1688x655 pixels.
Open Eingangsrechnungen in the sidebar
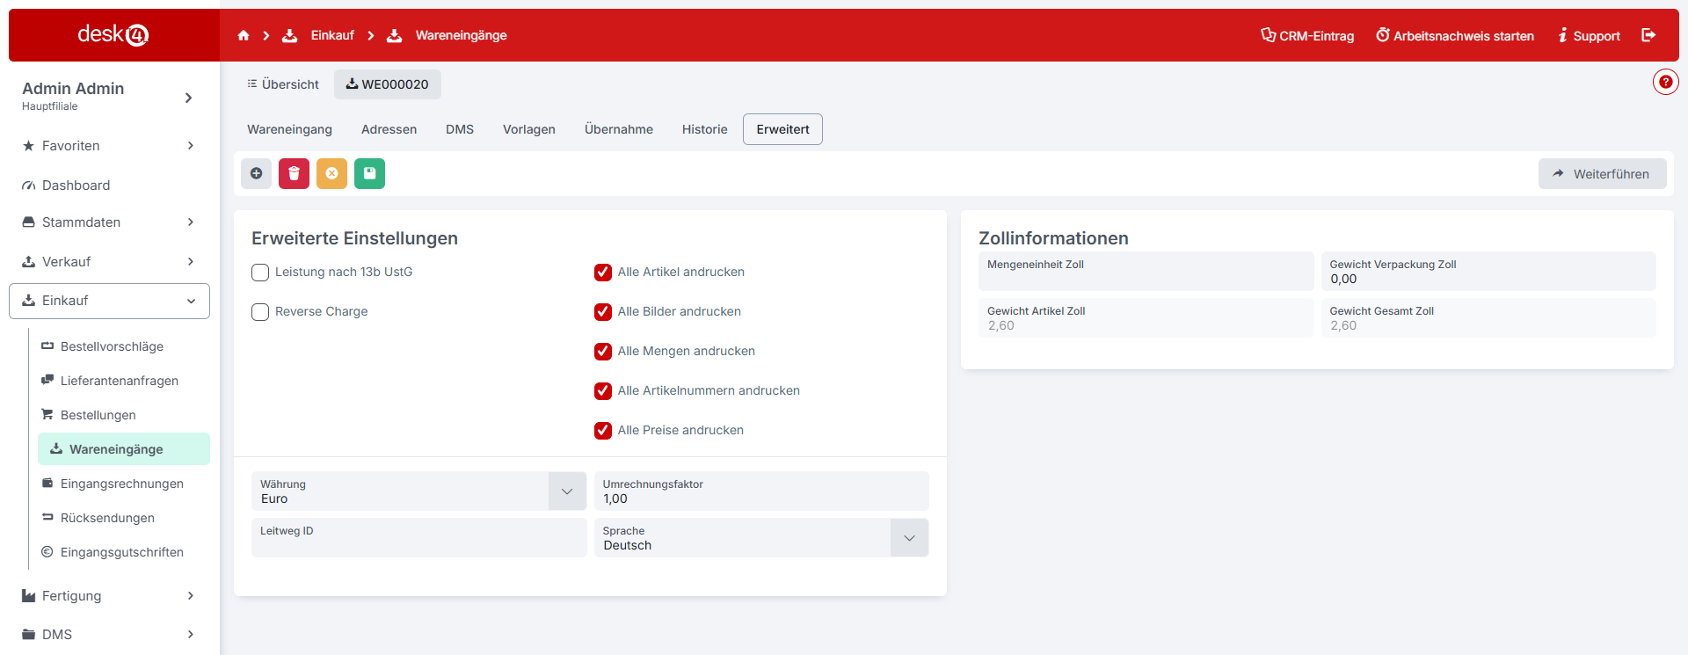point(121,484)
